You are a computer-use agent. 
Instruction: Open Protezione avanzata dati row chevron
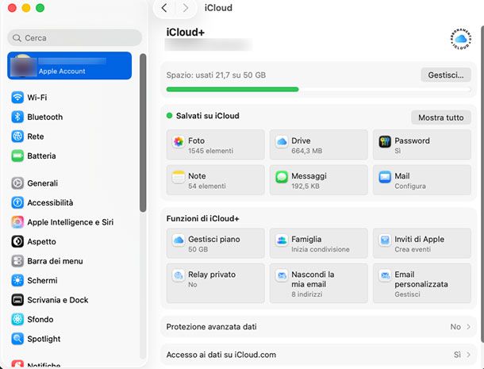(x=469, y=327)
